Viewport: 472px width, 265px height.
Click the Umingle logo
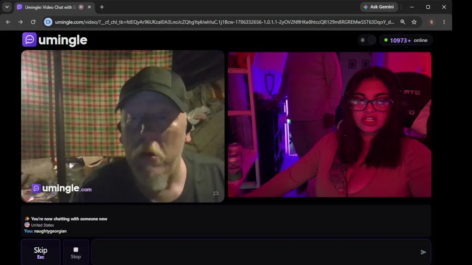[x=55, y=40]
